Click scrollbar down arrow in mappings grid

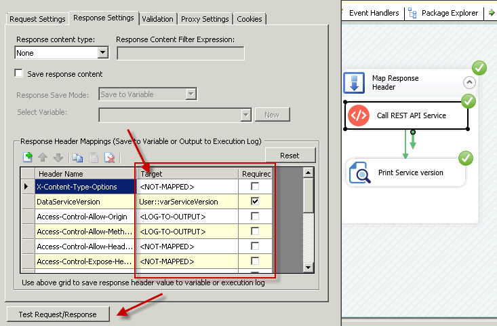(x=308, y=268)
